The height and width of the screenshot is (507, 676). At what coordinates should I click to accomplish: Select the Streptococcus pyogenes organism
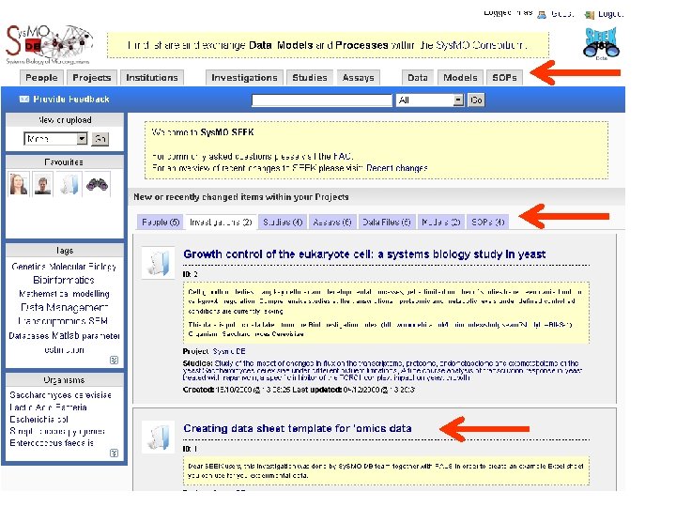(57, 431)
